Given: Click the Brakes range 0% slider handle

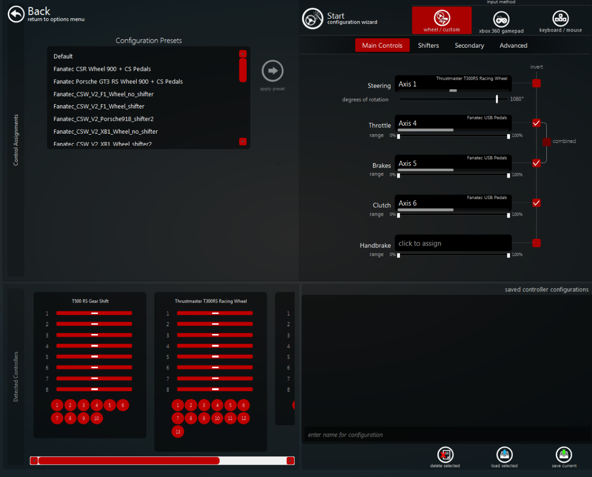Looking at the screenshot, I should (398, 175).
